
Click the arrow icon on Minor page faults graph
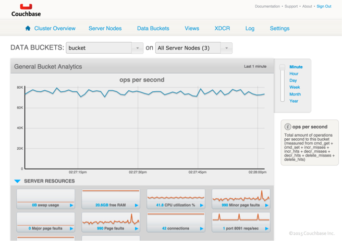click(x=267, y=206)
